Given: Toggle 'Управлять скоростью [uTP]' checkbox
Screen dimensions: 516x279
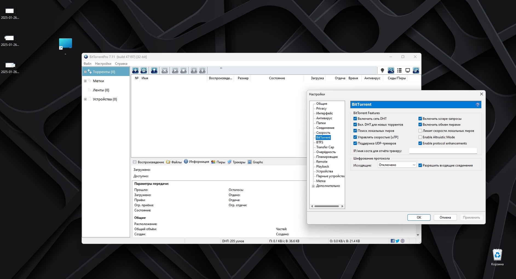Looking at the screenshot, I should coord(355,137).
